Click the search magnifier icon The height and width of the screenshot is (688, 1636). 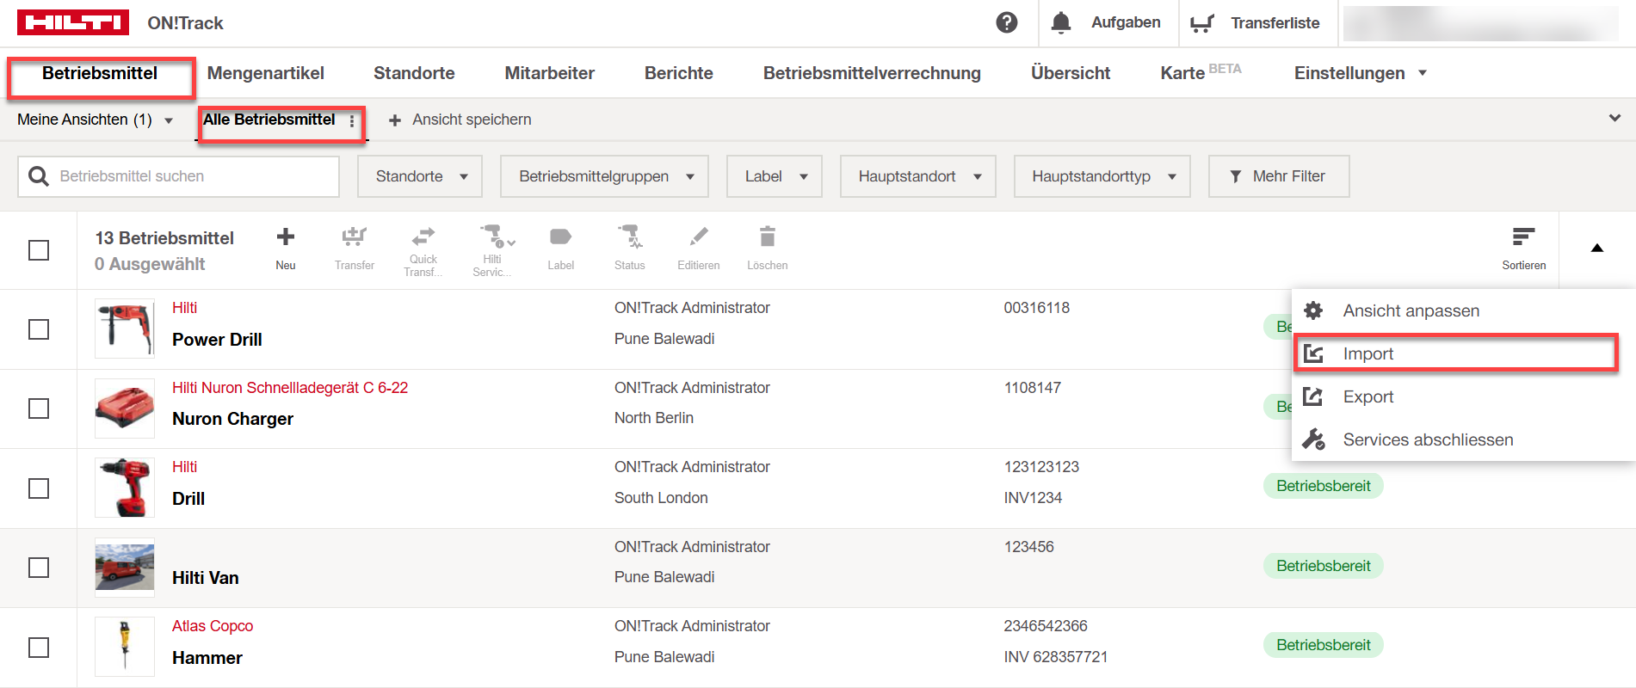click(39, 176)
